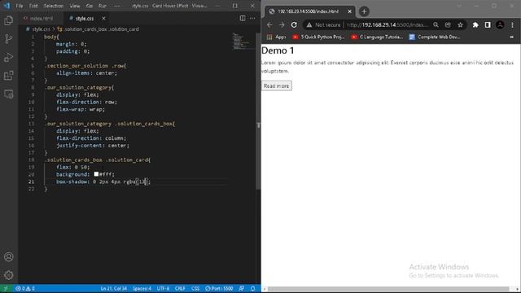Open the VS Code File menu
The image size is (521, 293).
(x=20, y=6)
